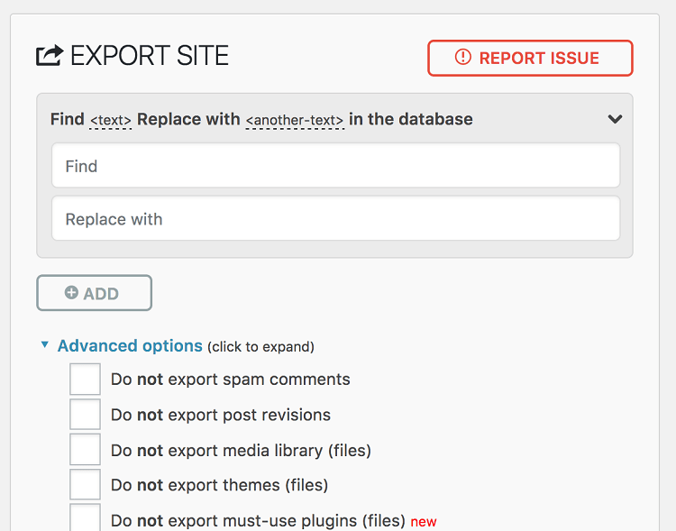The height and width of the screenshot is (531, 676).
Task: Open the REPORT ISSUE button label
Action: click(539, 59)
